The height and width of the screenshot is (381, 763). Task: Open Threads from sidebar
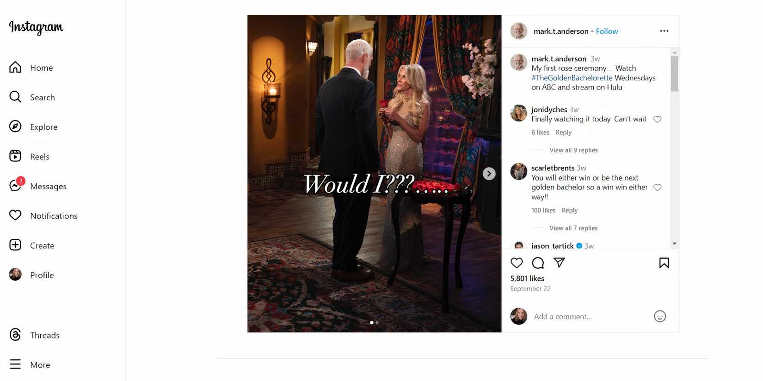(35, 335)
